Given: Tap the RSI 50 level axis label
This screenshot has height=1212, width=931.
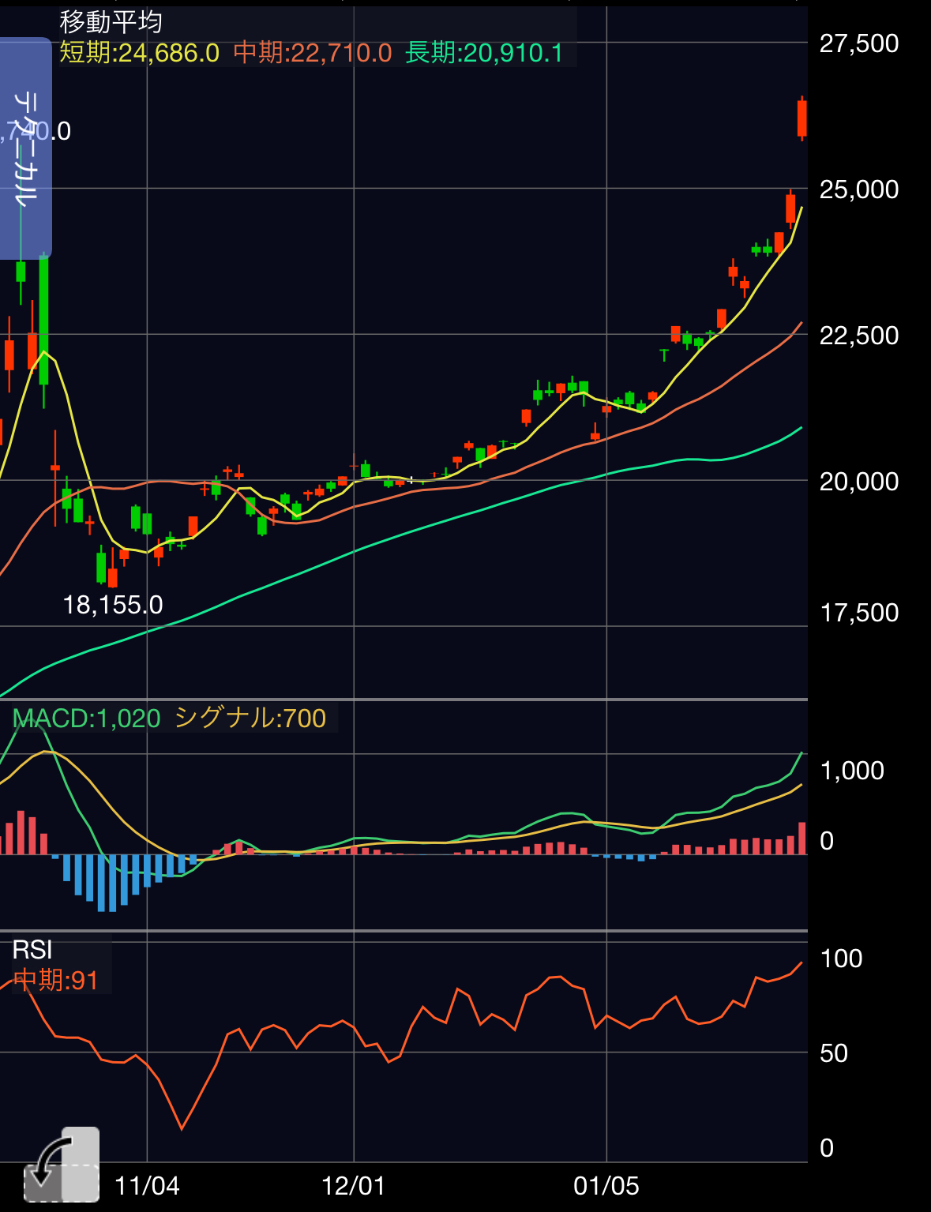Looking at the screenshot, I should click(x=834, y=1053).
